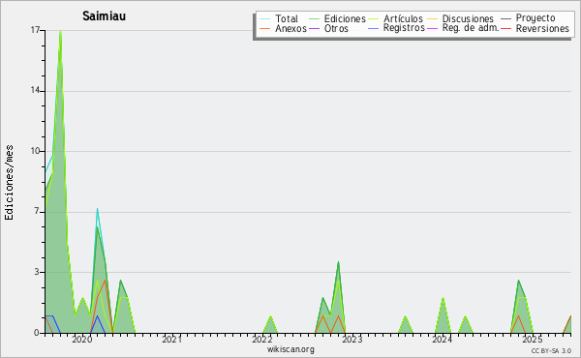Click the 17 y-axis value
Image resolution: width=581 pixels, height=358 pixels.
pyautogui.click(x=35, y=30)
